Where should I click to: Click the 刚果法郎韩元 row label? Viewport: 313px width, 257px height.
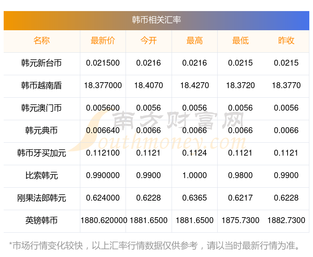pyautogui.click(x=42, y=198)
